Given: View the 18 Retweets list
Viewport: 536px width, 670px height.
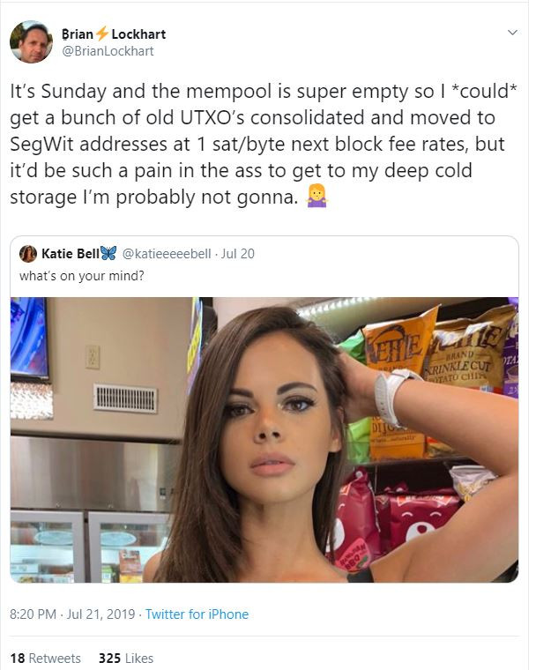Looking at the screenshot, I should tap(45, 658).
